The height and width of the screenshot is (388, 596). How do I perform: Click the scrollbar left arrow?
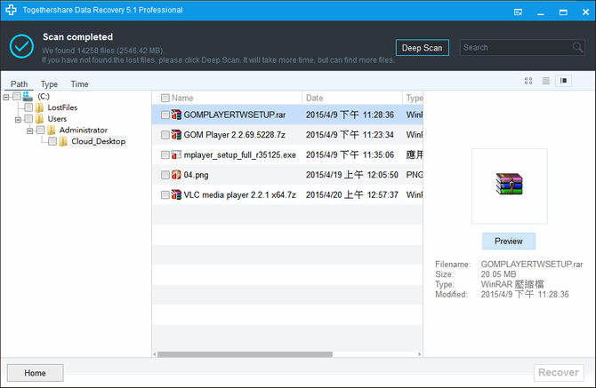click(154, 354)
